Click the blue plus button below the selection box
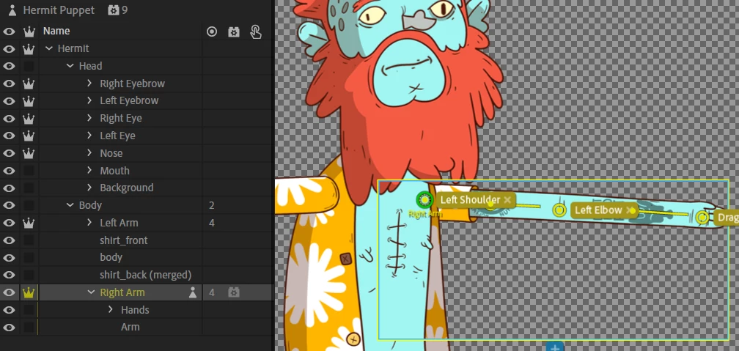Viewport: 739px width, 351px height. pyautogui.click(x=555, y=347)
